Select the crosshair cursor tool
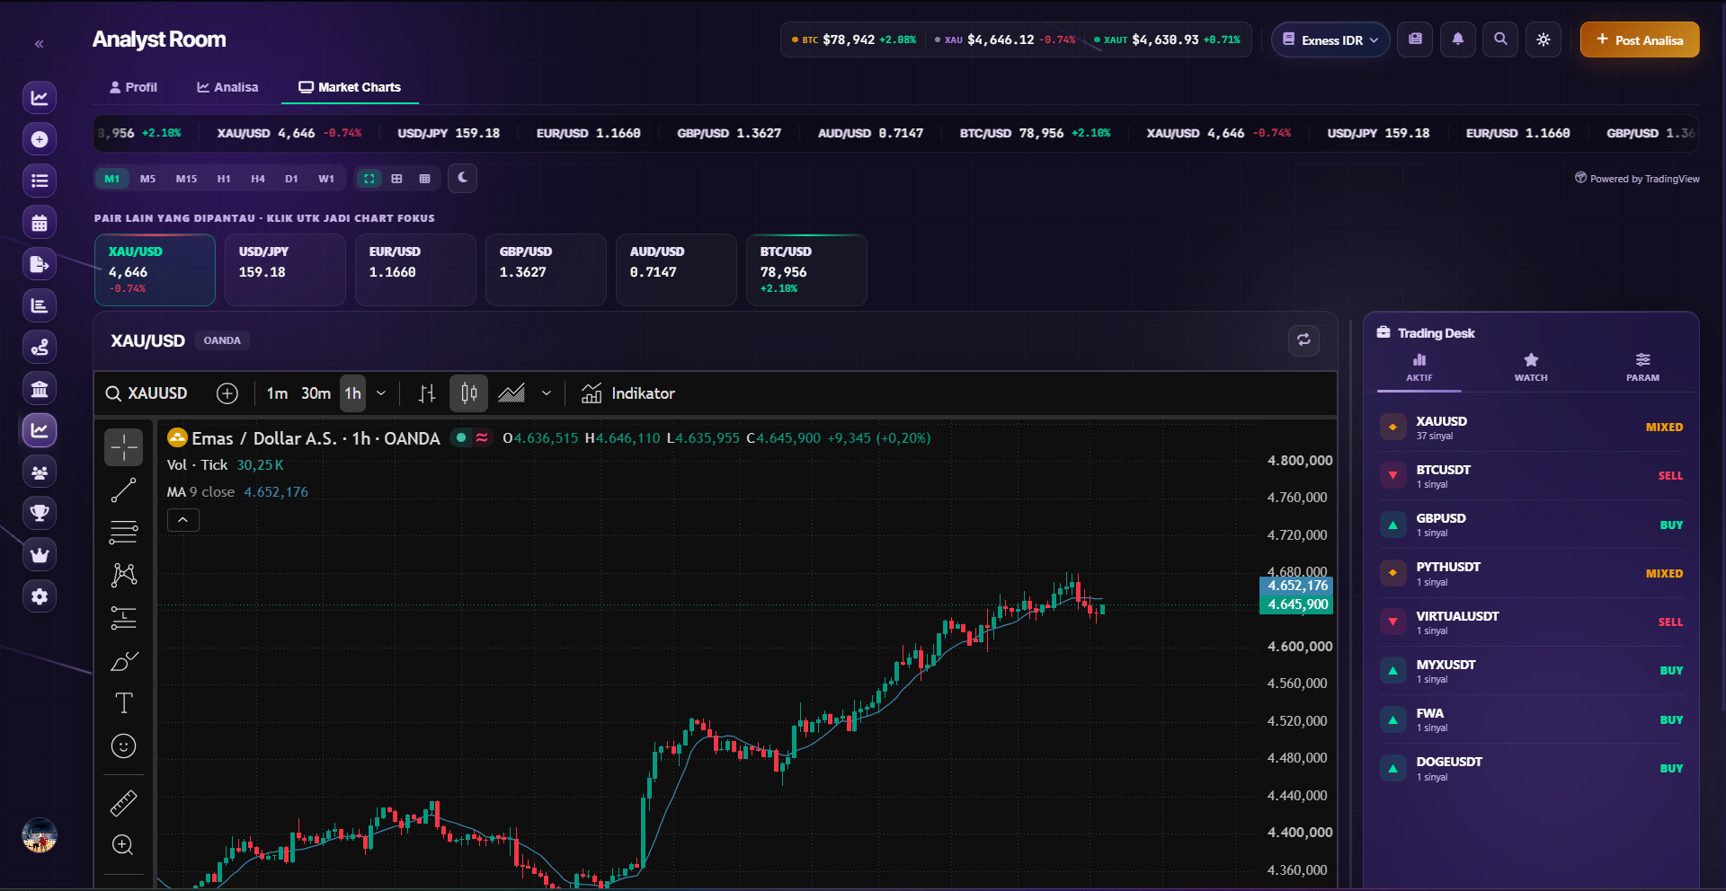The height and width of the screenshot is (891, 1726). point(124,447)
